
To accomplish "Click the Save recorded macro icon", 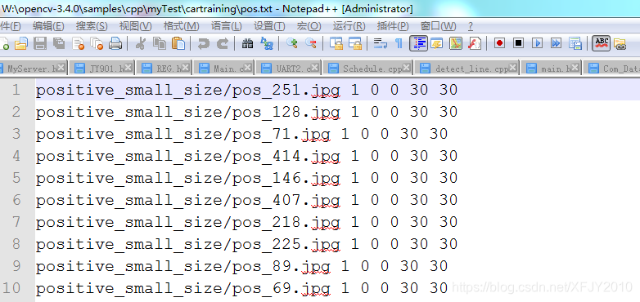I will (x=575, y=43).
